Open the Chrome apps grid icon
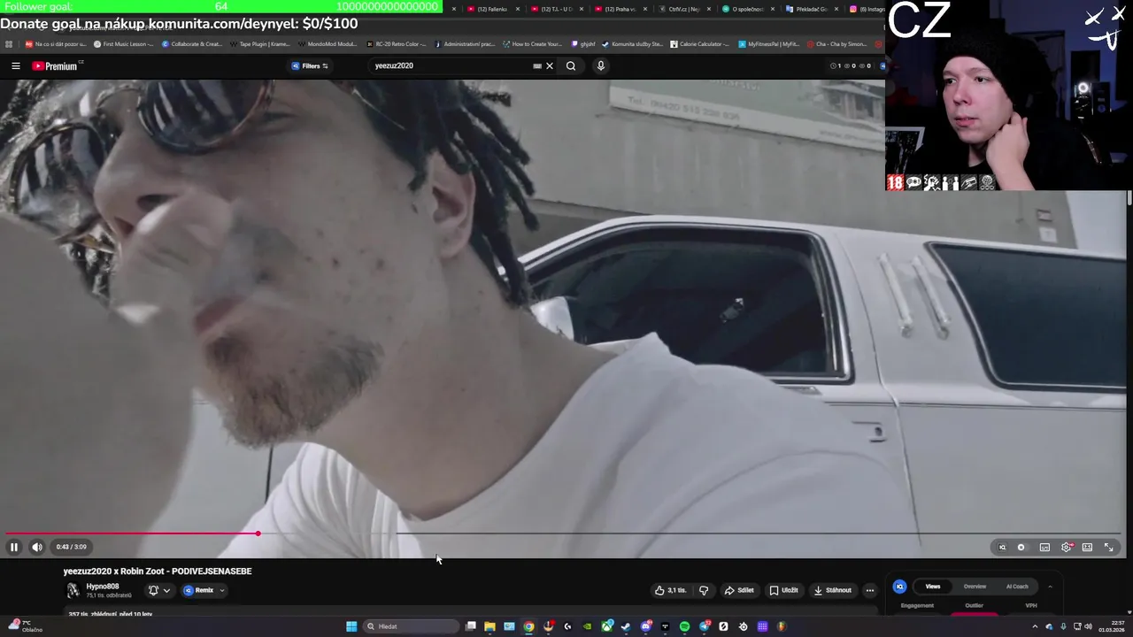1133x637 pixels. click(9, 43)
